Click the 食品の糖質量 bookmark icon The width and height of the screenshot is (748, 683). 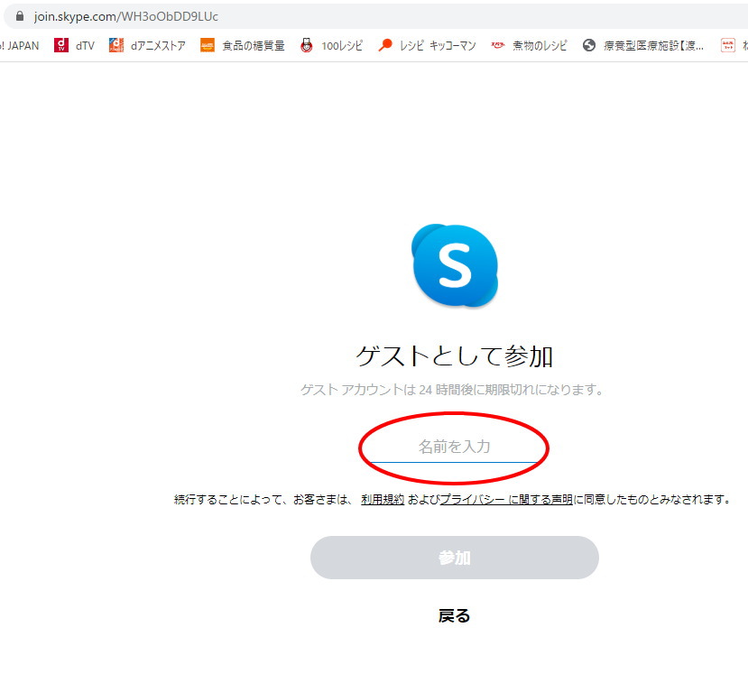point(208,45)
